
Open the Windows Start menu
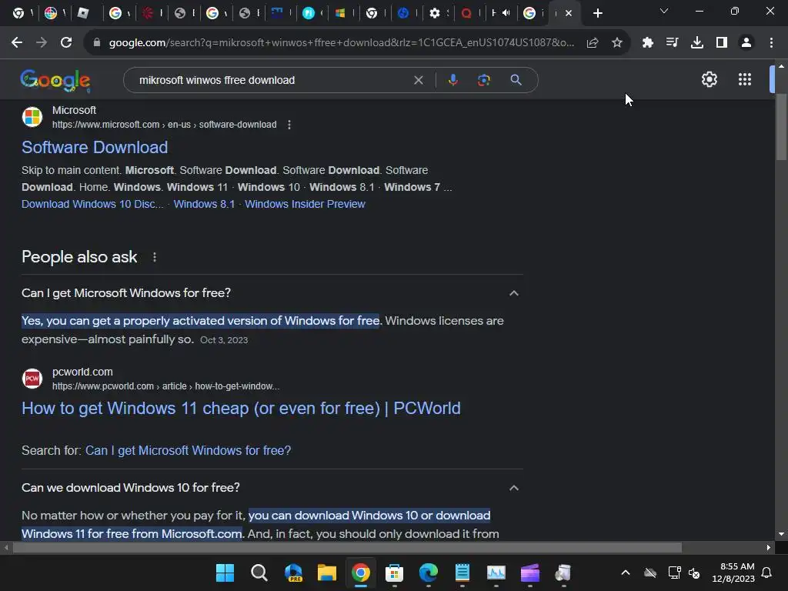click(225, 573)
